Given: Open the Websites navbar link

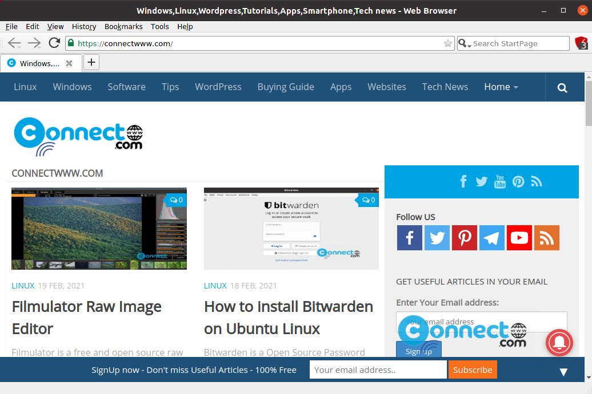Looking at the screenshot, I should [x=387, y=87].
